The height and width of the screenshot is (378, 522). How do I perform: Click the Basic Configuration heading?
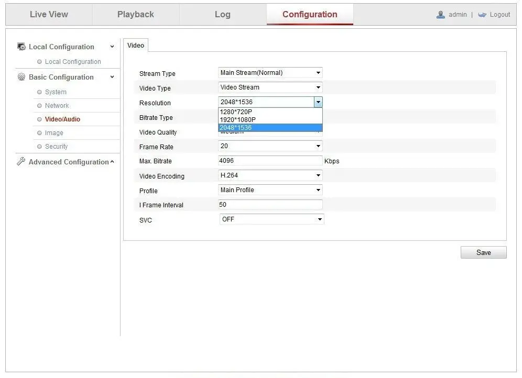tap(61, 77)
